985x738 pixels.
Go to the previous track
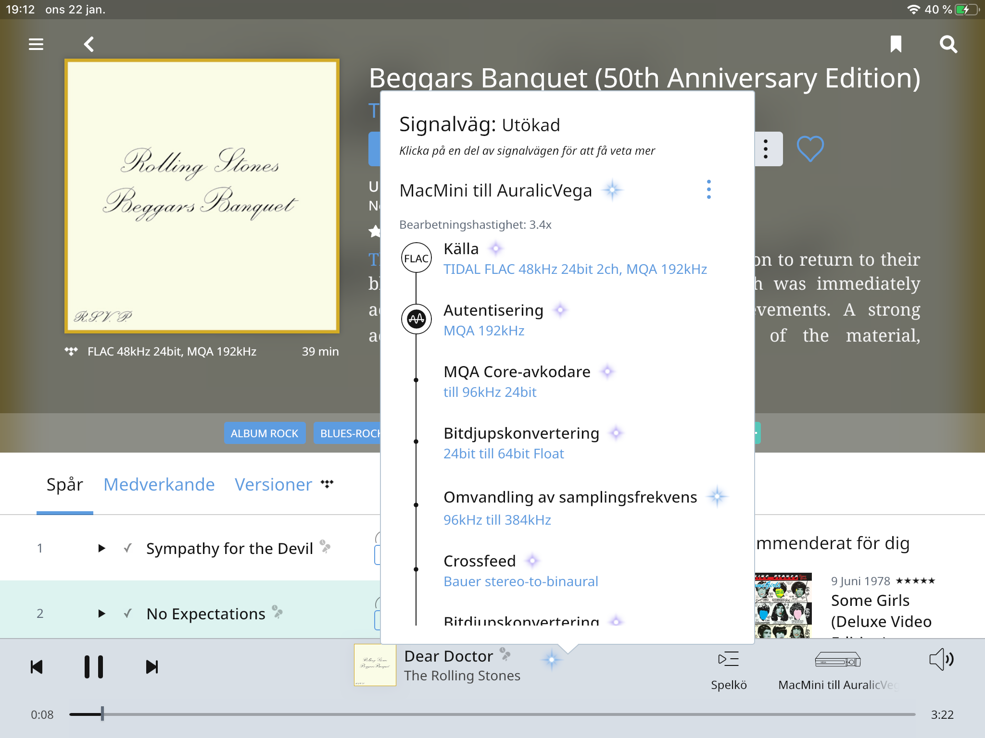37,667
